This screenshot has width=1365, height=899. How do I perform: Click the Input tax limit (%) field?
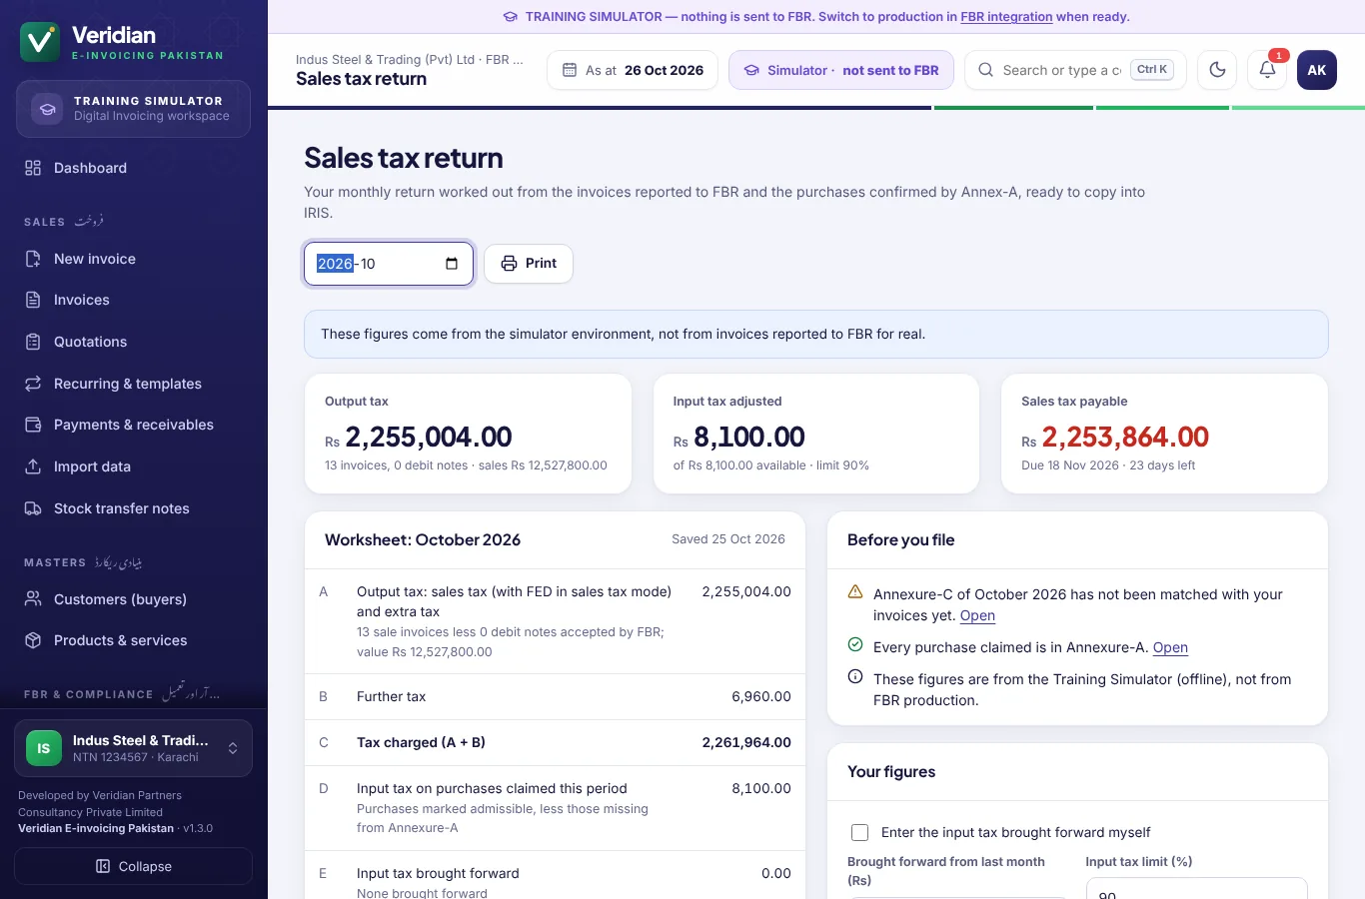tap(1196, 889)
